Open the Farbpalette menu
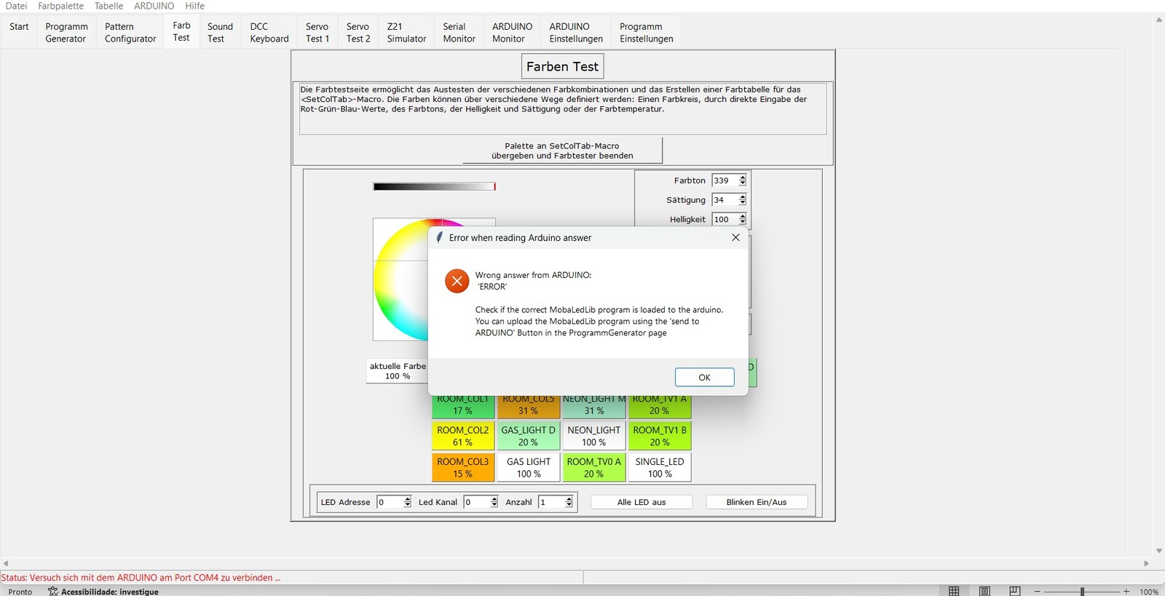The width and height of the screenshot is (1165, 596). pyautogui.click(x=60, y=6)
